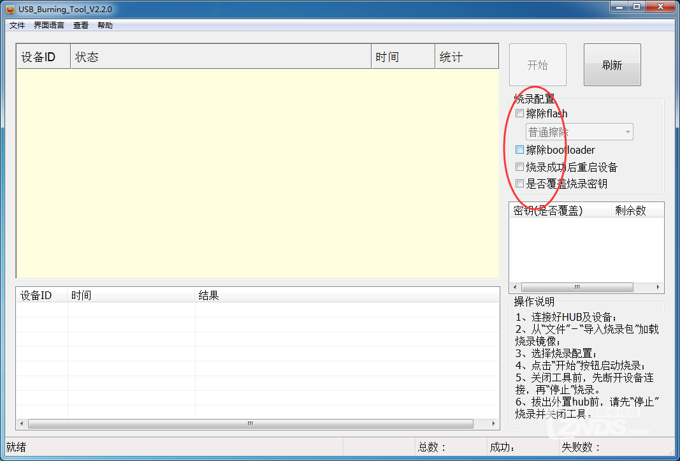
Task: Click the 开始 button
Action: 537,65
